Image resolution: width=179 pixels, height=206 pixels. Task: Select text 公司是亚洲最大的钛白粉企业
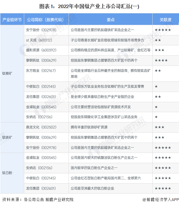click(x=92, y=188)
